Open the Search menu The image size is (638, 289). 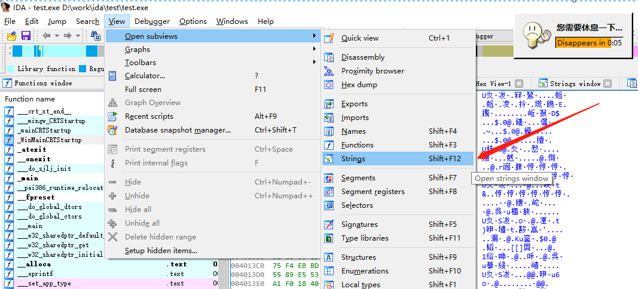(87, 21)
